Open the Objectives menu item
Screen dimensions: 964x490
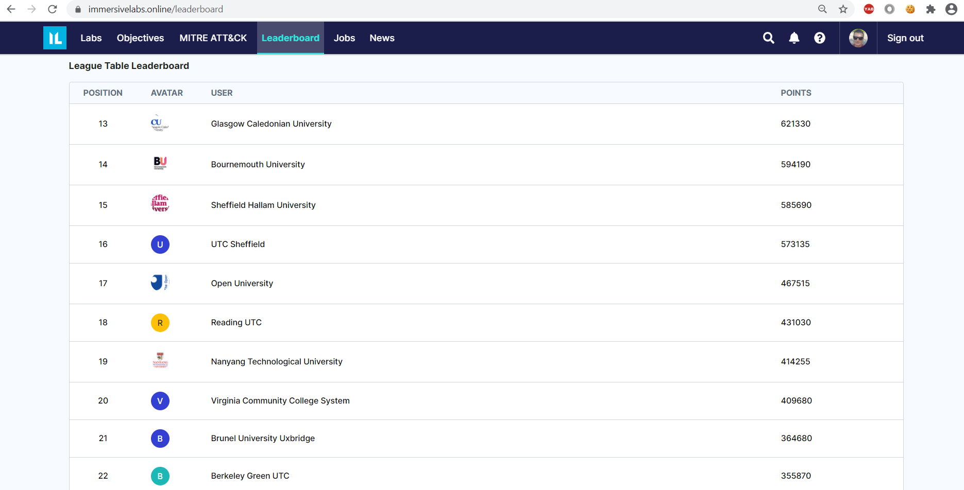tap(140, 38)
